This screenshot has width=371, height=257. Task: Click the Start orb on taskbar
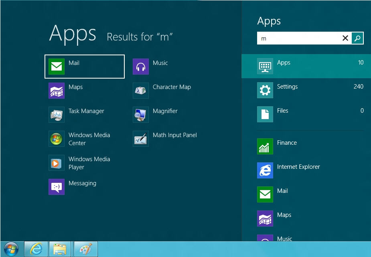point(11,249)
